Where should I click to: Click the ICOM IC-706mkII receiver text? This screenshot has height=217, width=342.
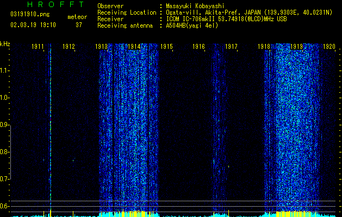tap(226, 19)
